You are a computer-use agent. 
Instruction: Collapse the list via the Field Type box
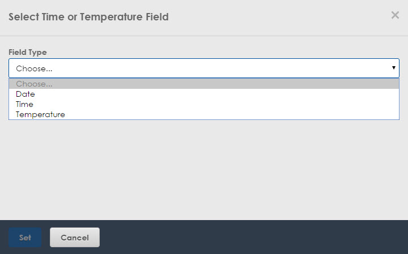[204, 68]
